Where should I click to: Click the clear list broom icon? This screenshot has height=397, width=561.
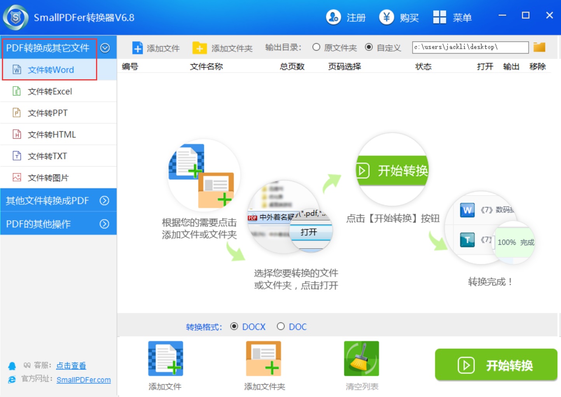(362, 358)
